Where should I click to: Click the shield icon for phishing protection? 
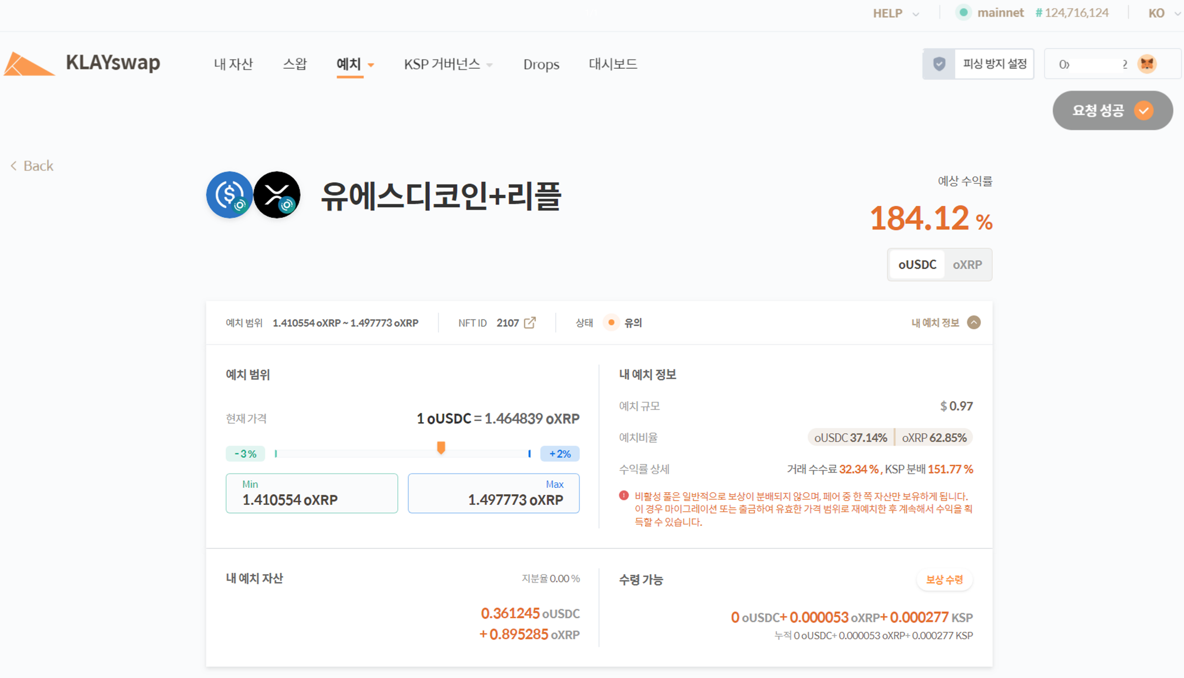[x=939, y=64]
